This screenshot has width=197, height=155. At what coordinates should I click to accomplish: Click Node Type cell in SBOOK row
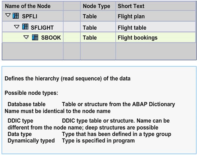click(x=90, y=38)
